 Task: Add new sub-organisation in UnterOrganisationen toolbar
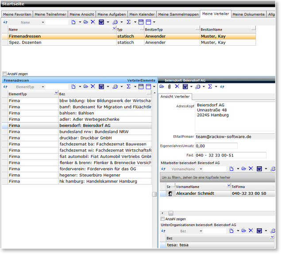point(231,231)
